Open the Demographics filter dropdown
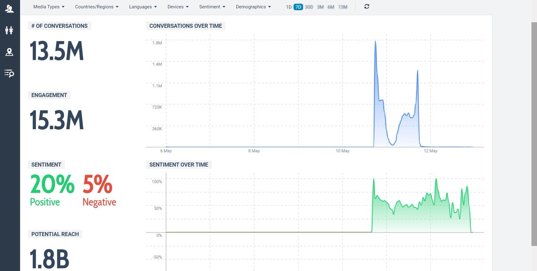 coord(253,7)
